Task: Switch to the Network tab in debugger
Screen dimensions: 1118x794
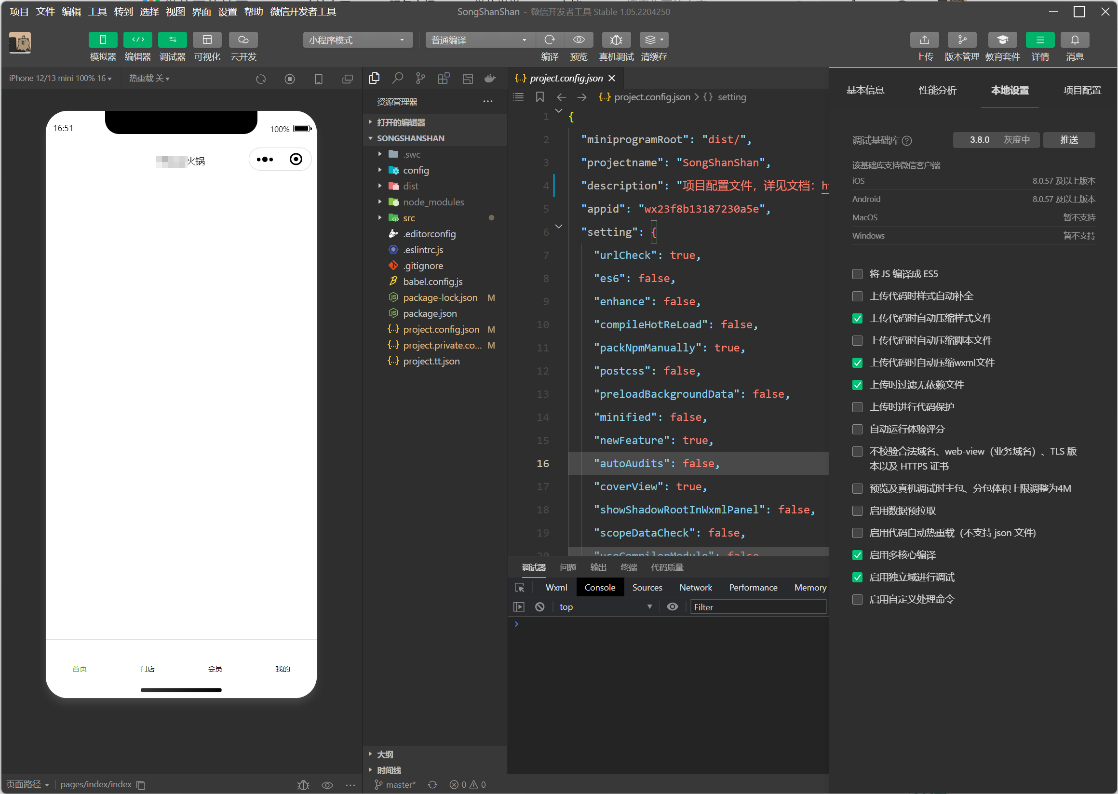Action: click(695, 587)
